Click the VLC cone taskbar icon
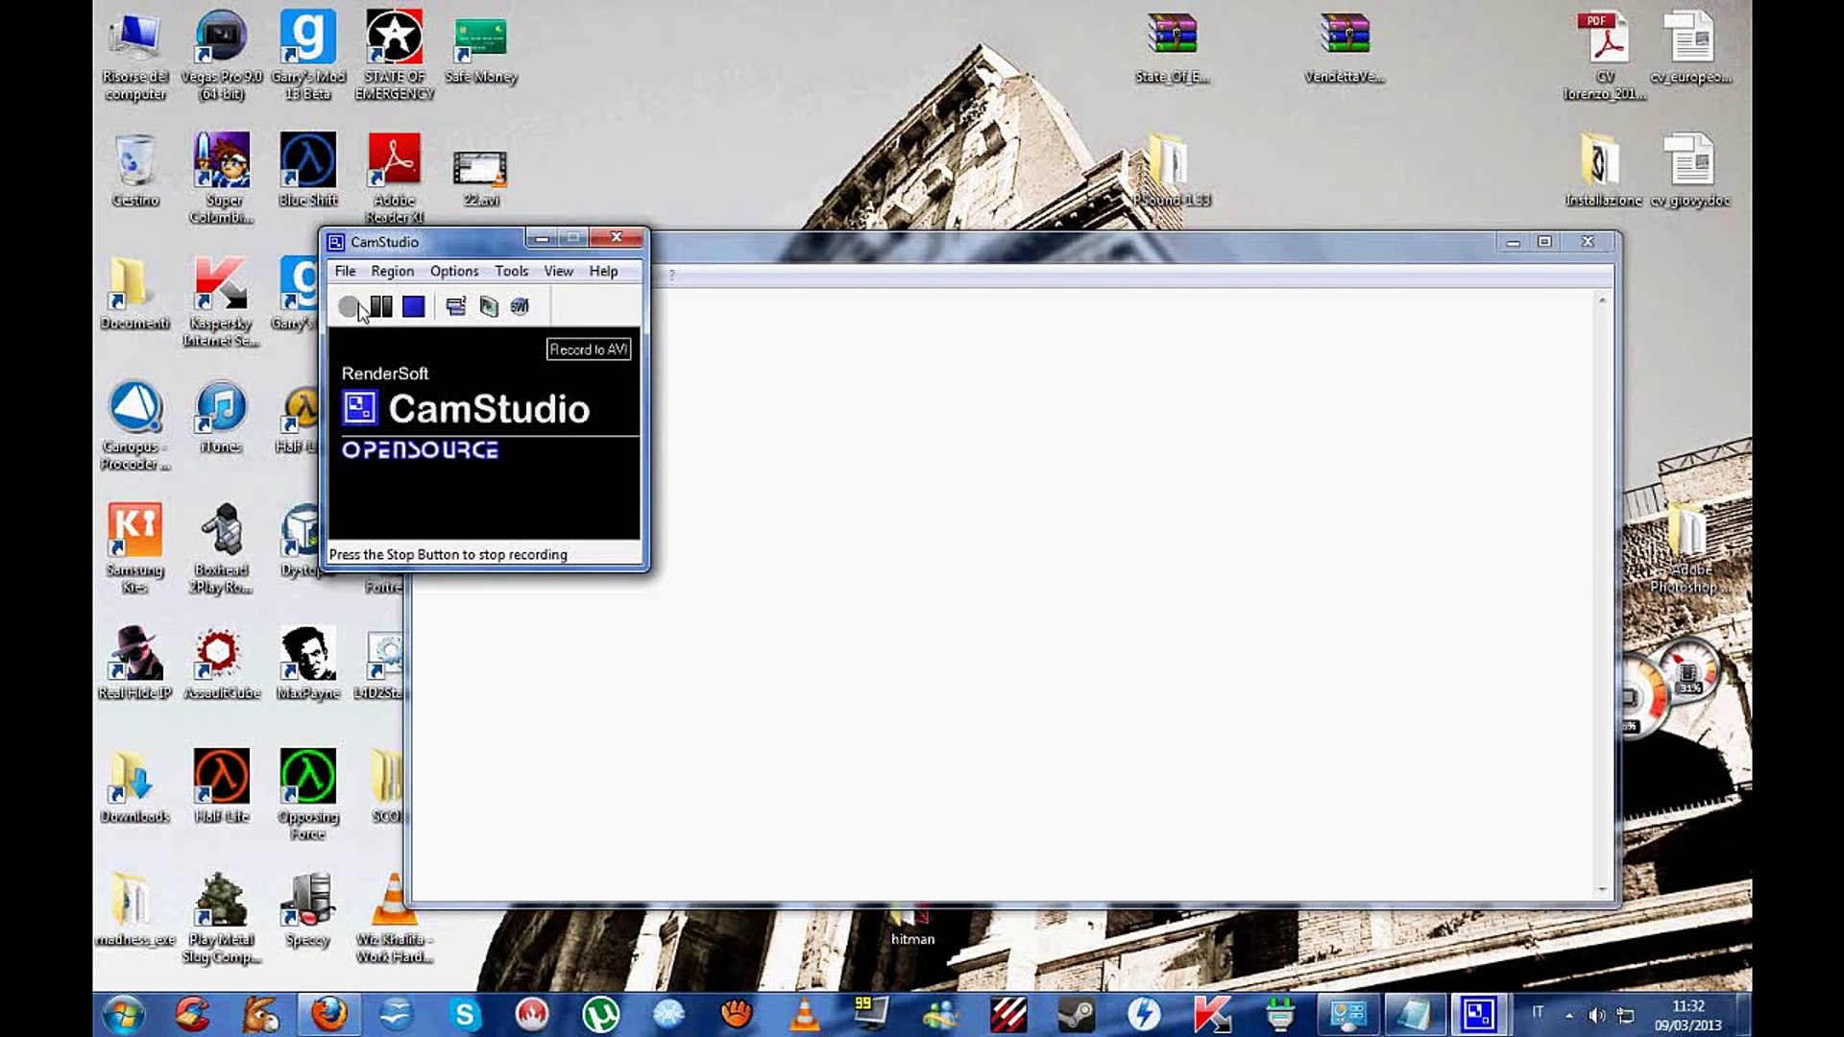The height and width of the screenshot is (1037, 1844). pos(805,1014)
